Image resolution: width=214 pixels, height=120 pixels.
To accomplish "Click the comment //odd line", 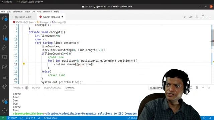I will click(x=56, y=57).
